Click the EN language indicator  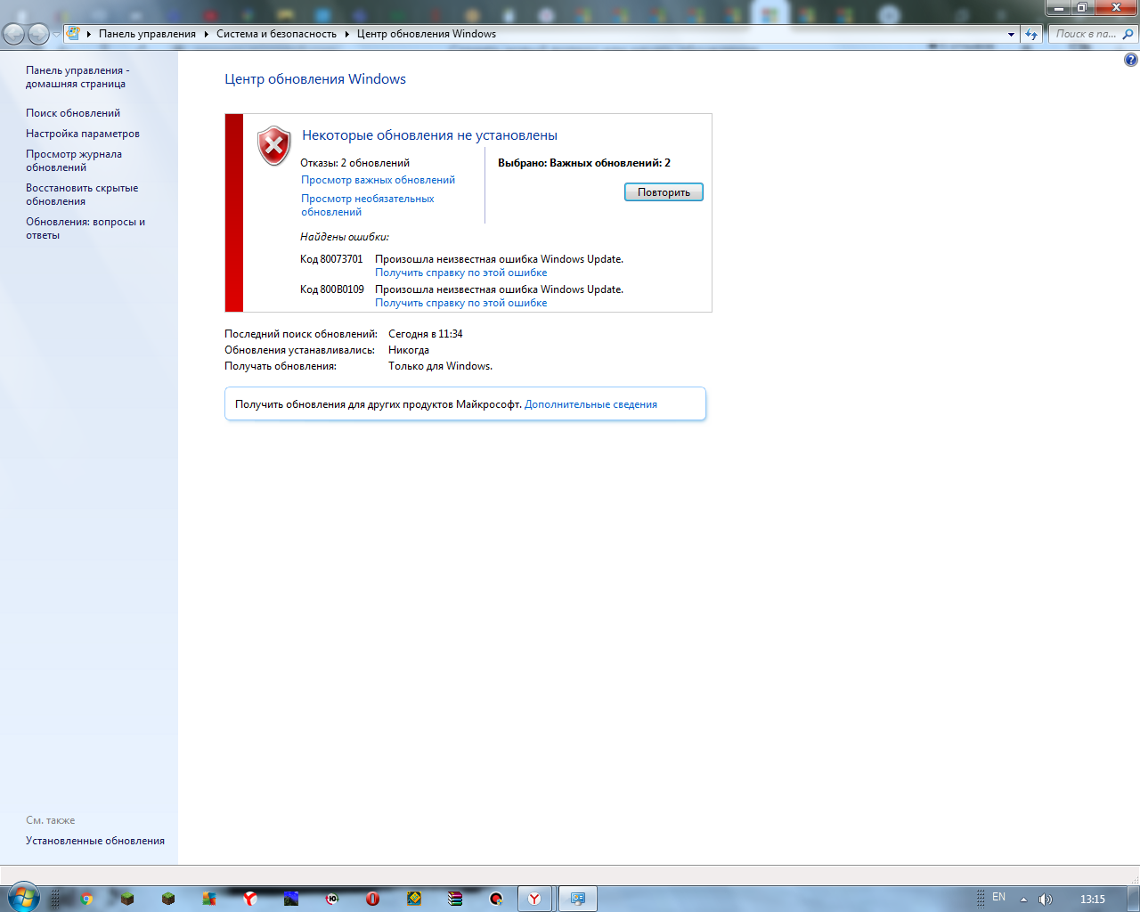click(998, 898)
